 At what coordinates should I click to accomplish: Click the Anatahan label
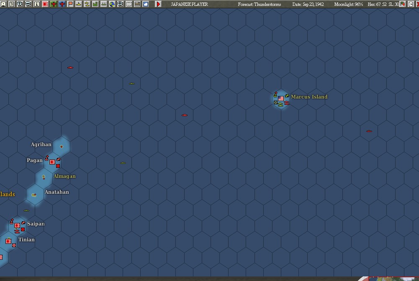pyautogui.click(x=57, y=192)
